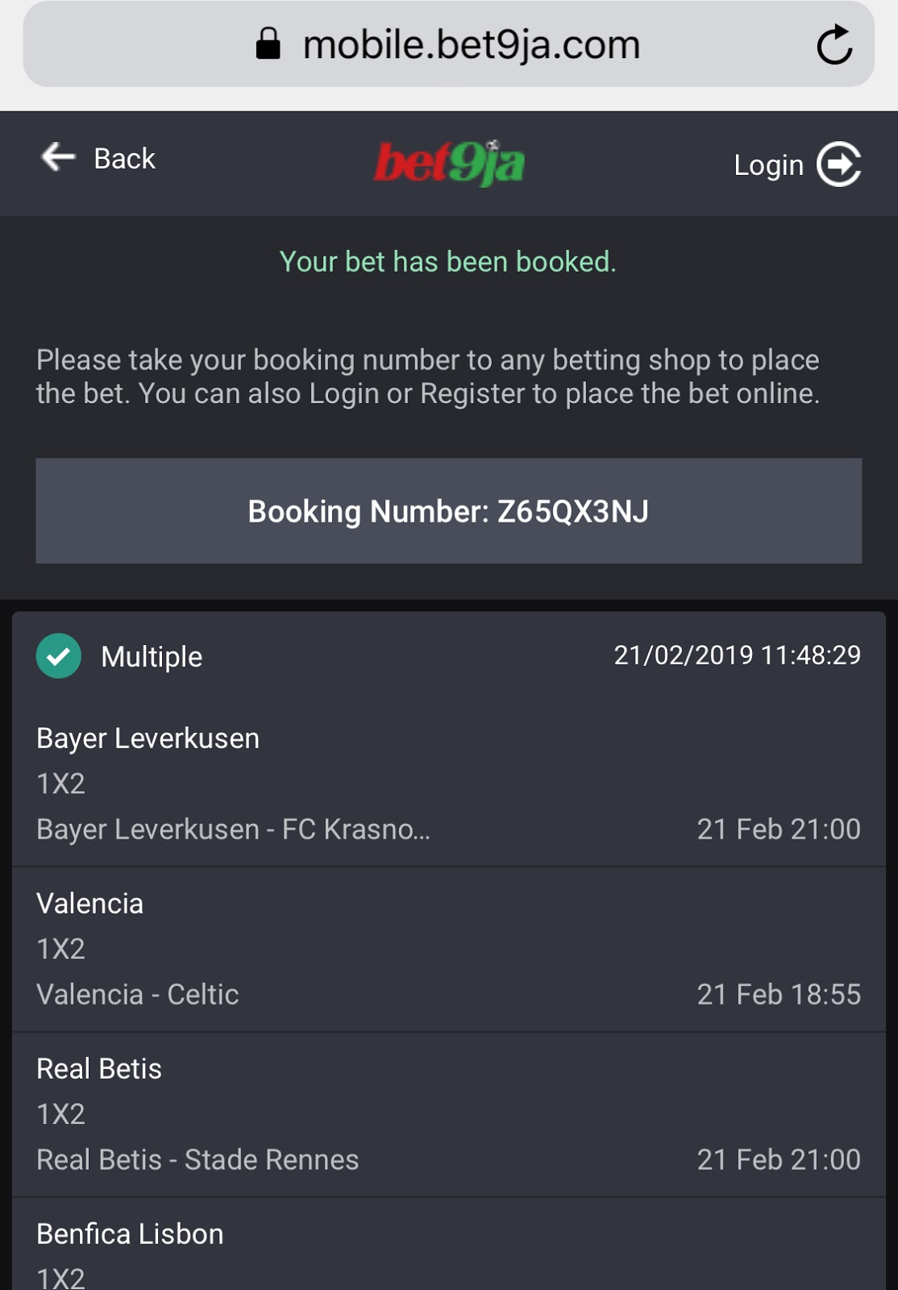Tap the bet timestamp 21/02/2019 11:48:29
Image resolution: width=898 pixels, height=1290 pixels.
[x=737, y=655]
